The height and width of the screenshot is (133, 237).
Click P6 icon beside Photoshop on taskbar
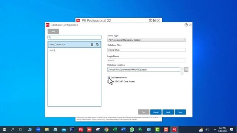pos(81,130)
